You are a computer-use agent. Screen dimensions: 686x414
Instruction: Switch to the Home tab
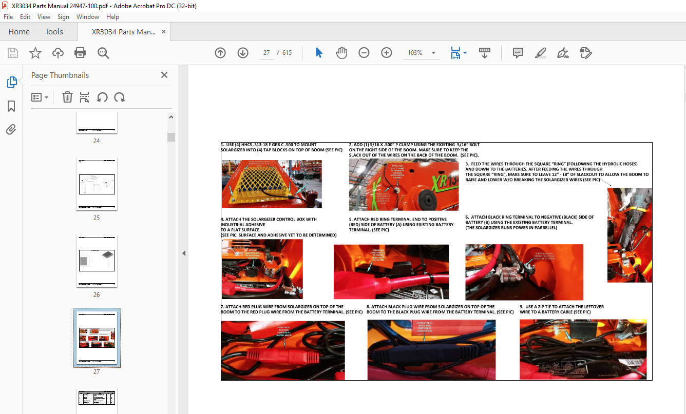(19, 32)
